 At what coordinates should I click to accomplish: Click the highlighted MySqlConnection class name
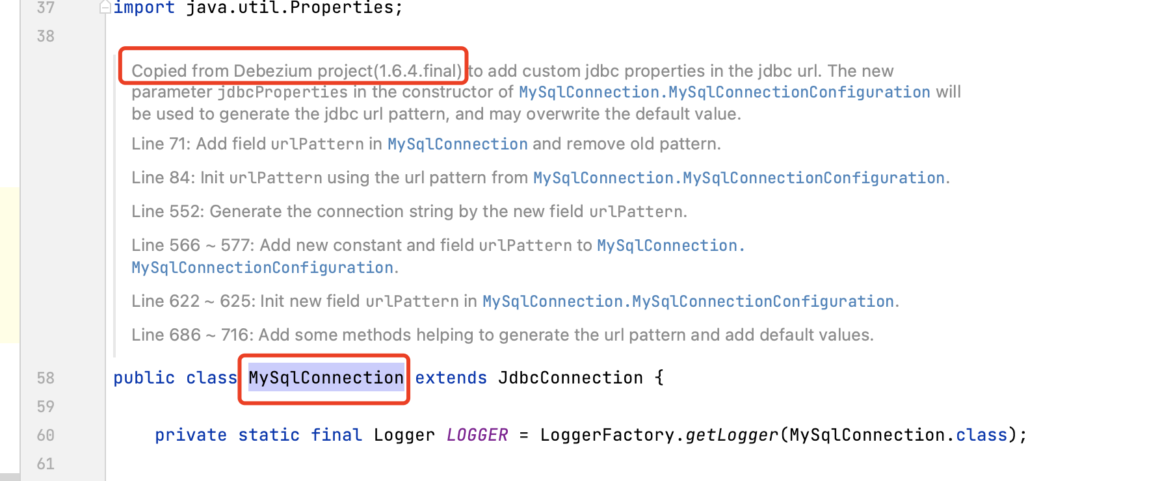[x=326, y=378]
